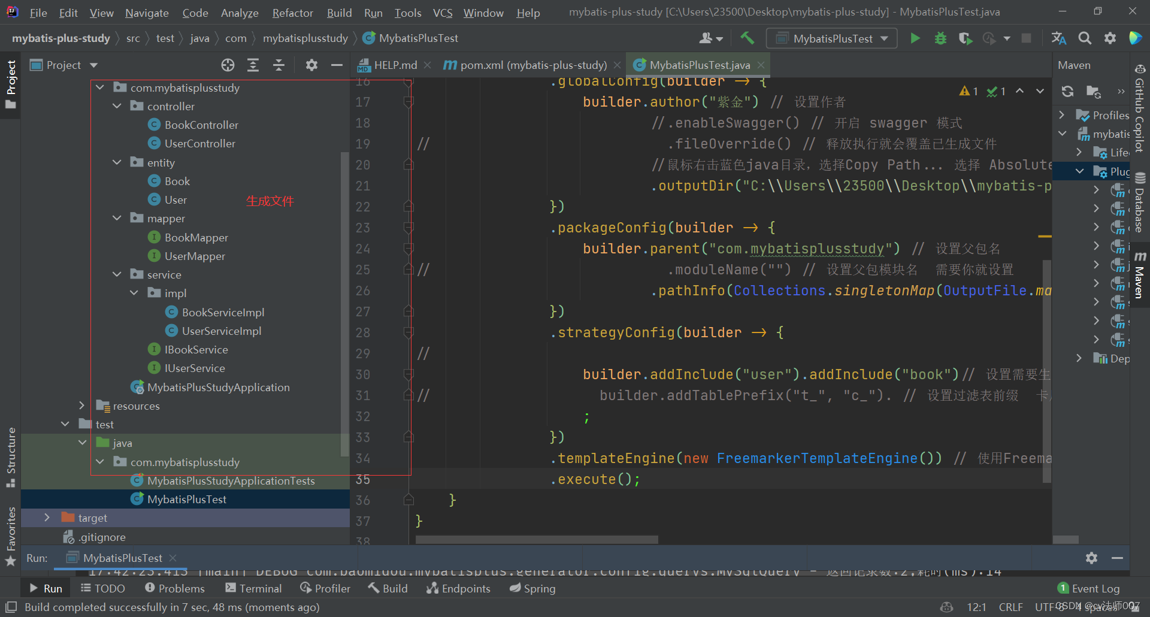The height and width of the screenshot is (617, 1150).
Task: Click the editor vertical scrollbar
Action: (x=1047, y=371)
